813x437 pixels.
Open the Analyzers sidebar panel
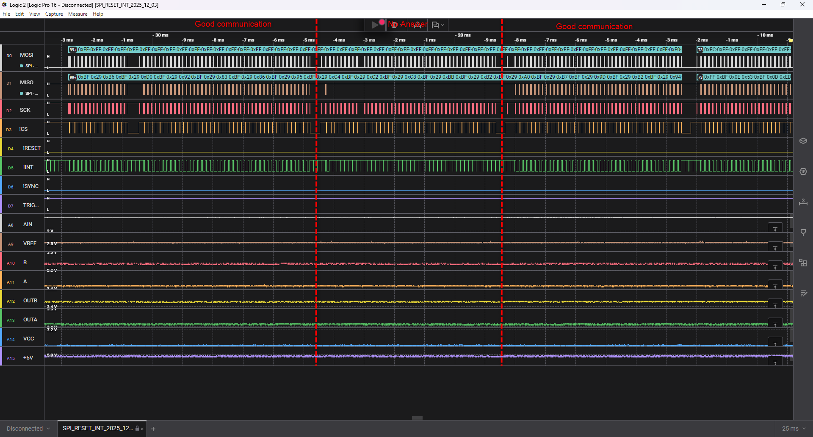click(x=803, y=171)
